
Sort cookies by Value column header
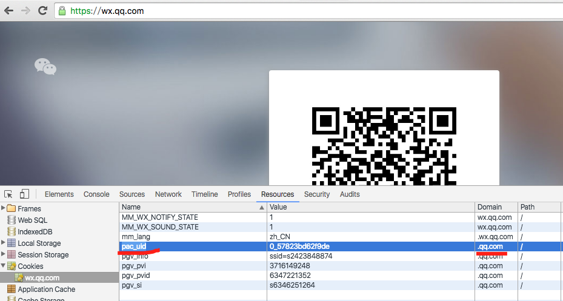click(x=371, y=207)
